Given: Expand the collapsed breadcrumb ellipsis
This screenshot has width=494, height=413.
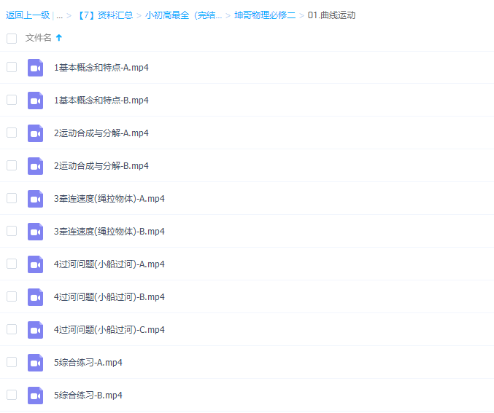Looking at the screenshot, I should tap(59, 15).
